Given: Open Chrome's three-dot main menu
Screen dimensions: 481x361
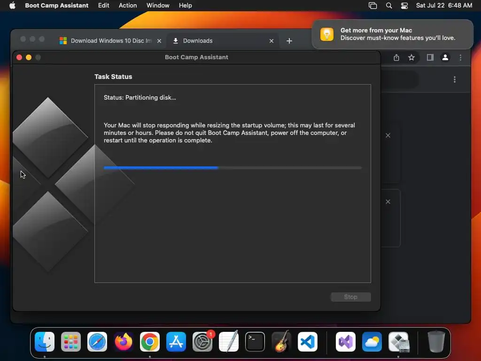Looking at the screenshot, I should 460,57.
